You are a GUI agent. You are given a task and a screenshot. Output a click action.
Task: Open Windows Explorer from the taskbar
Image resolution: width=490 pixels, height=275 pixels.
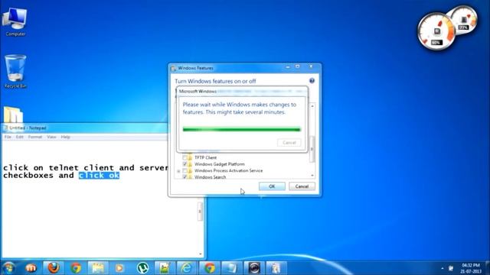click(98, 268)
